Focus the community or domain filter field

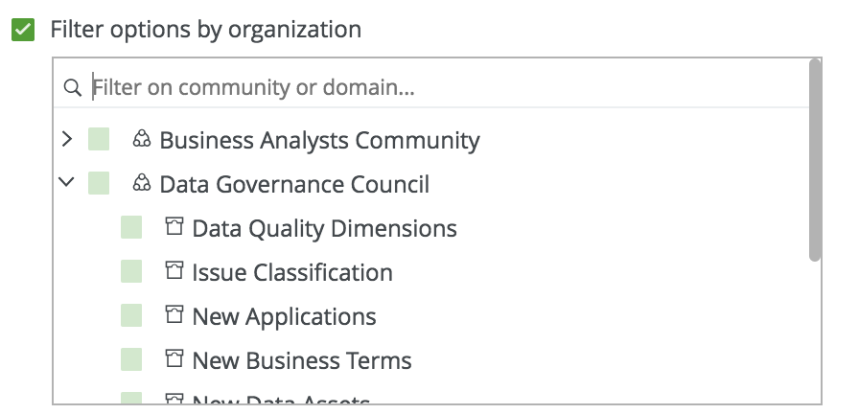point(431,88)
